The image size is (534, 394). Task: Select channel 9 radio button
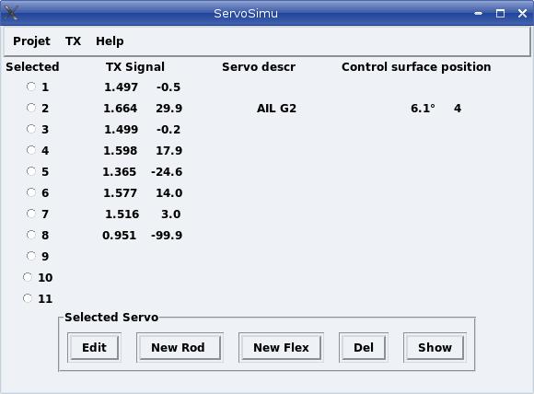pyautogui.click(x=31, y=256)
